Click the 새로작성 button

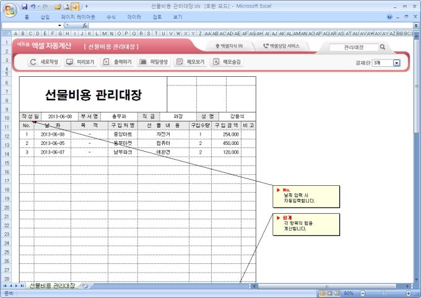click(x=45, y=62)
